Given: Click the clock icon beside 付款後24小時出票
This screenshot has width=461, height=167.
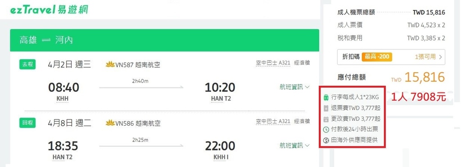Looking at the screenshot, I should pos(326,129).
